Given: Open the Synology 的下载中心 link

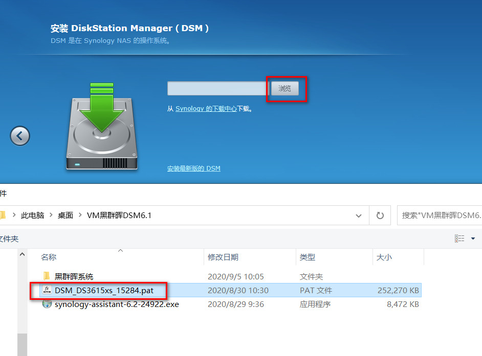Looking at the screenshot, I should click(x=206, y=109).
